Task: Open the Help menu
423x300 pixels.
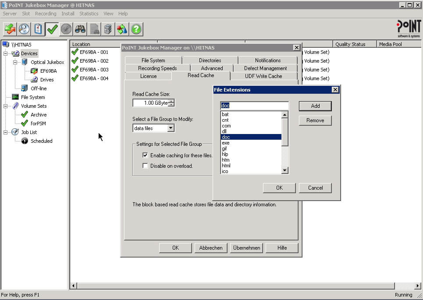Action: click(123, 14)
